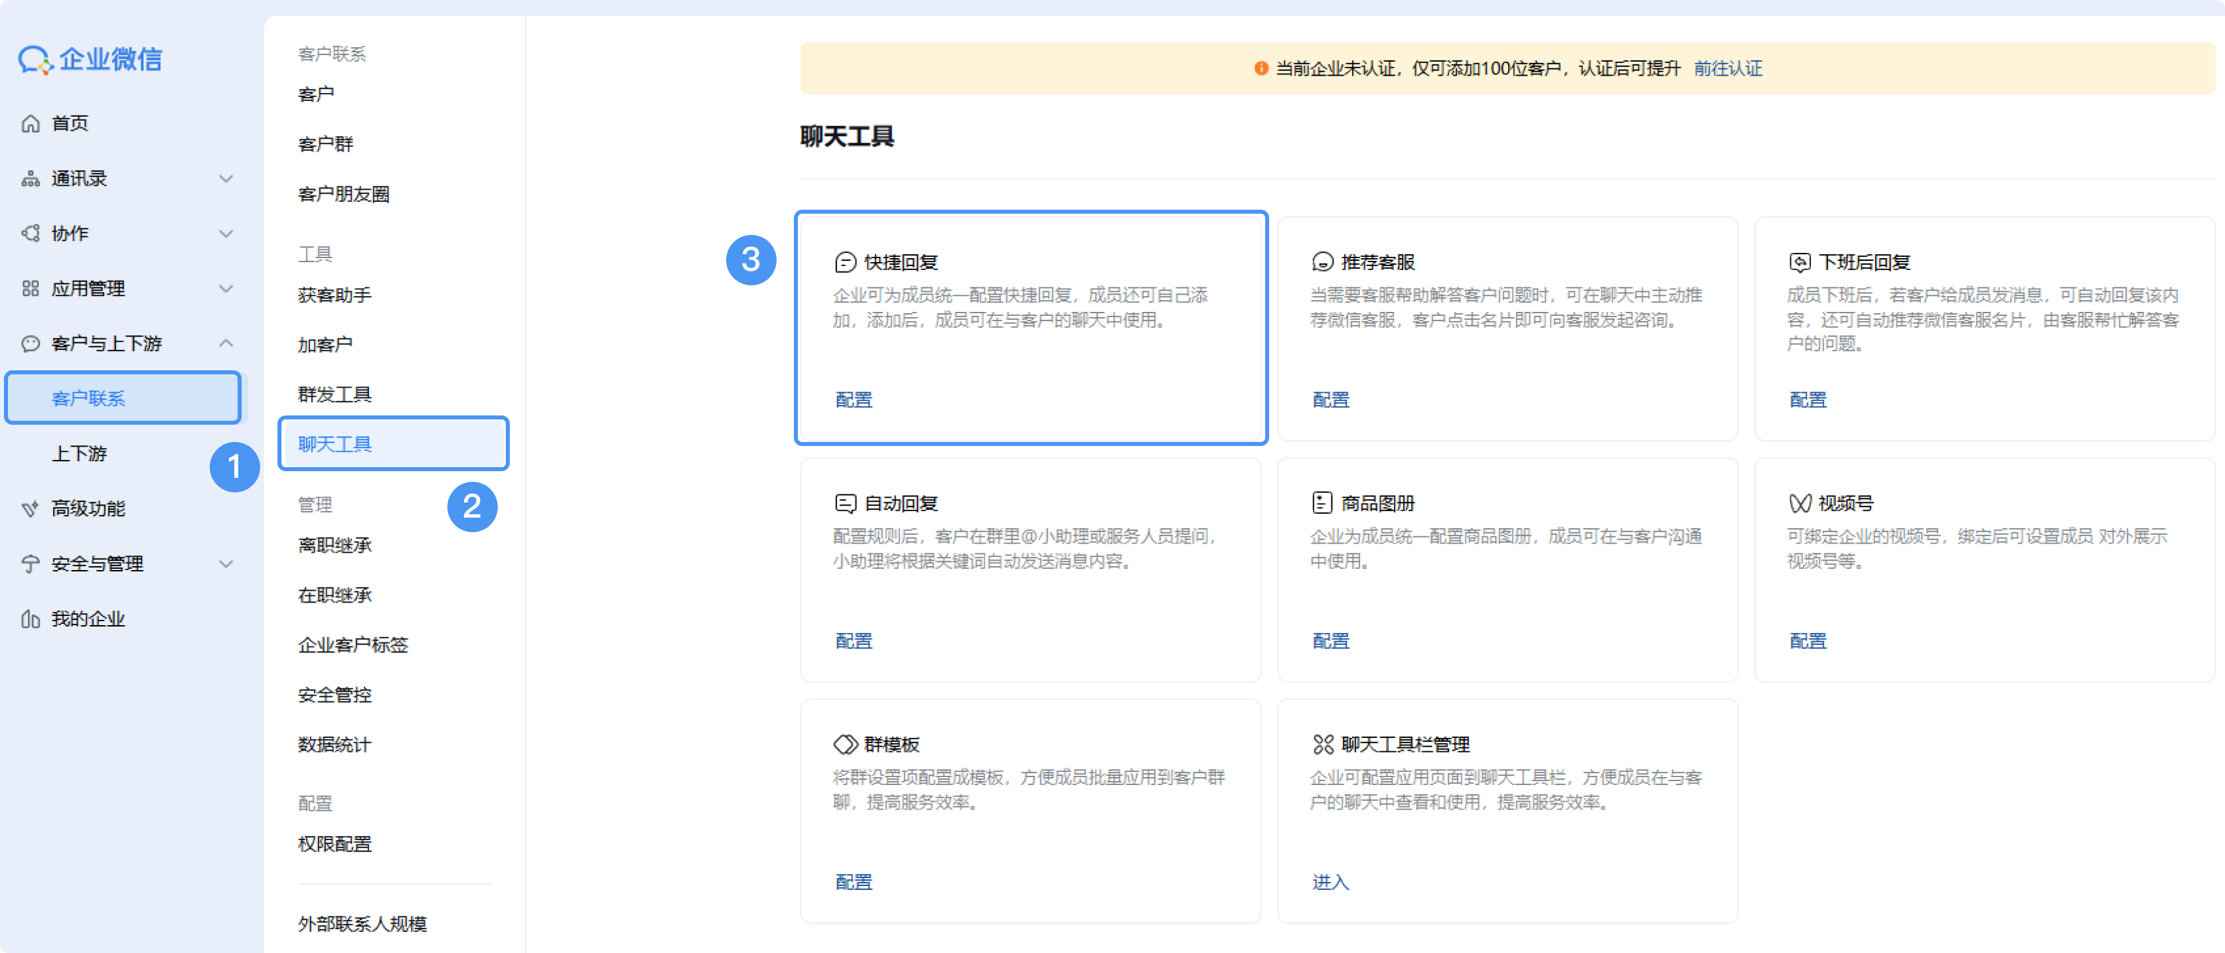Open 外部联系人规模 in the secondary menu
2225x953 pixels.
pos(363,924)
